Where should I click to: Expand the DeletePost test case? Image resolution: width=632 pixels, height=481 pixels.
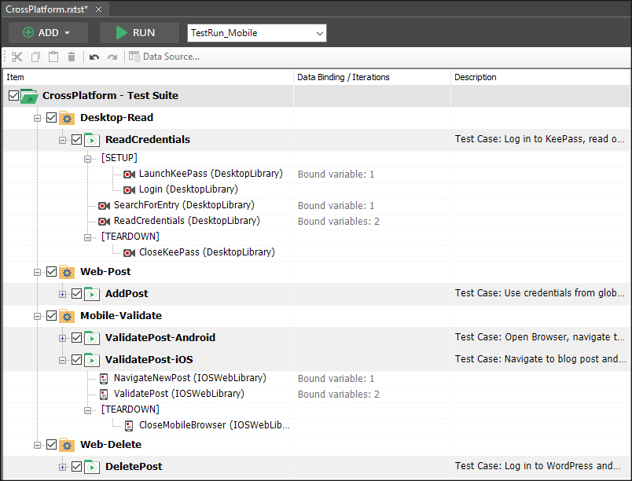(x=62, y=468)
